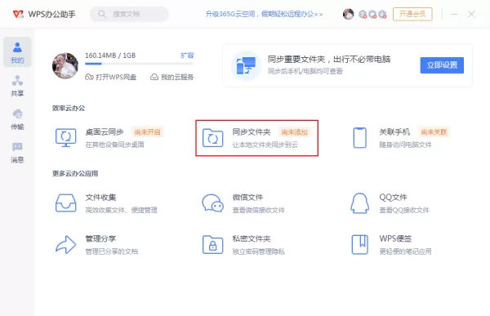The height and width of the screenshot is (316, 490).
Task: Click the 160.14MB / 1GB storage text
Action: (110, 56)
